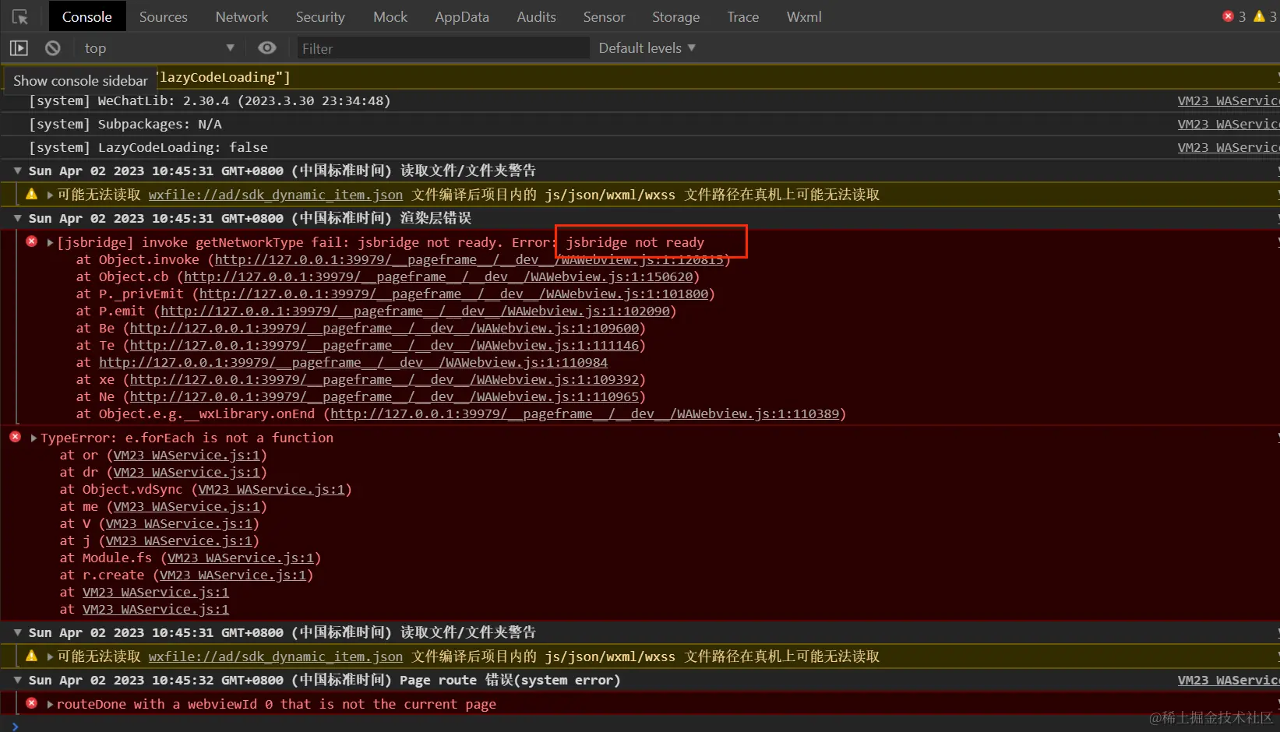Click the error icon beside the jsbridge message
Viewport: 1280px width, 732px height.
(x=32, y=241)
